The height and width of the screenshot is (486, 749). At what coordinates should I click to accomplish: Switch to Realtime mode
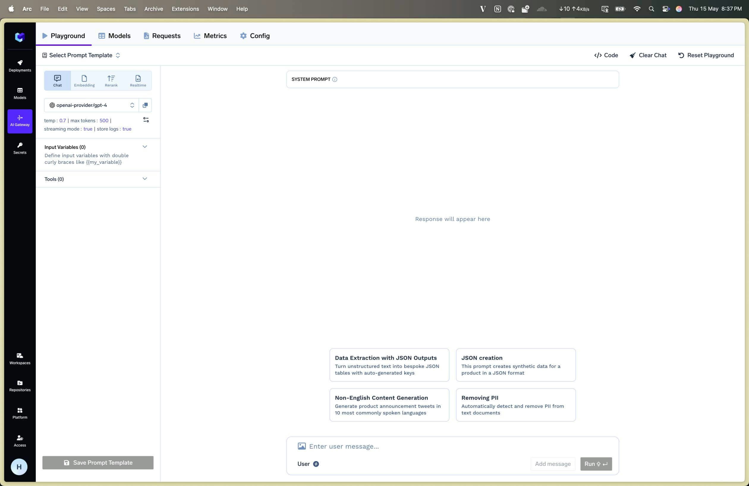coord(138,81)
